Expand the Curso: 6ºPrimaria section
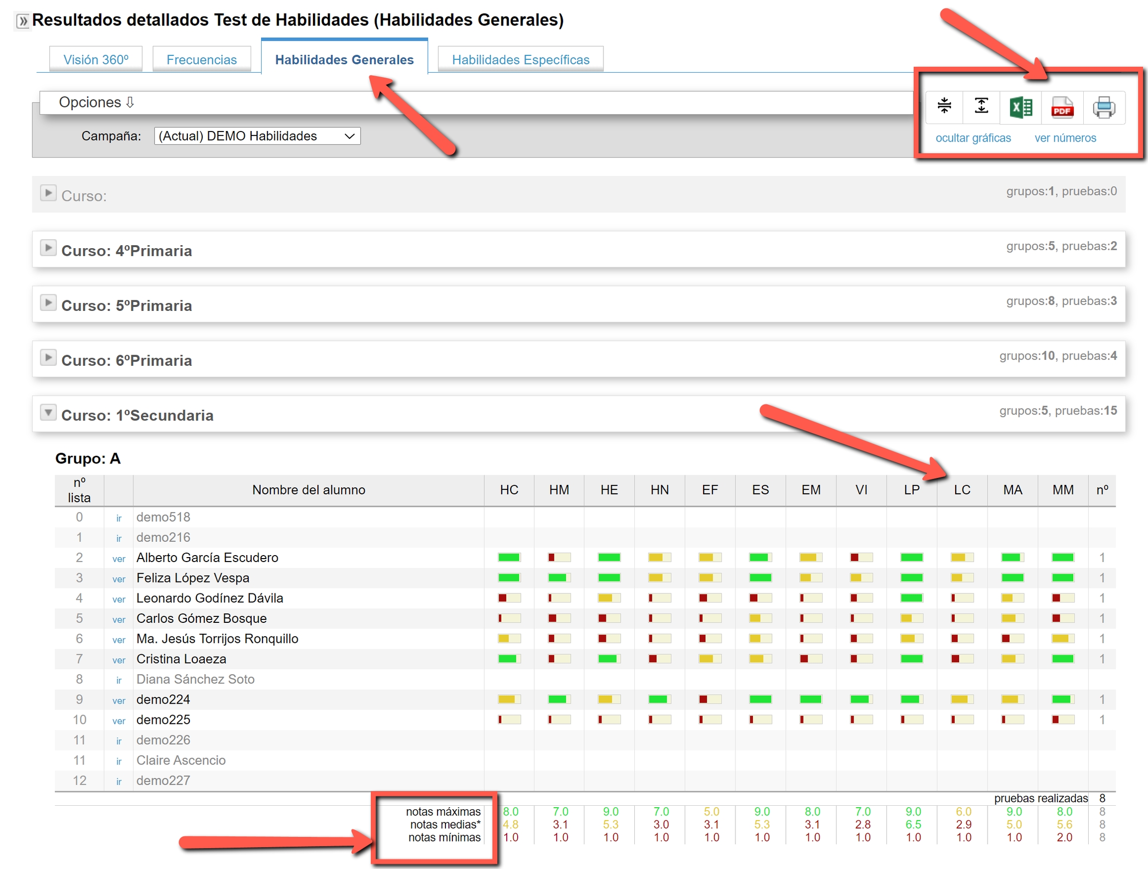 coord(48,358)
